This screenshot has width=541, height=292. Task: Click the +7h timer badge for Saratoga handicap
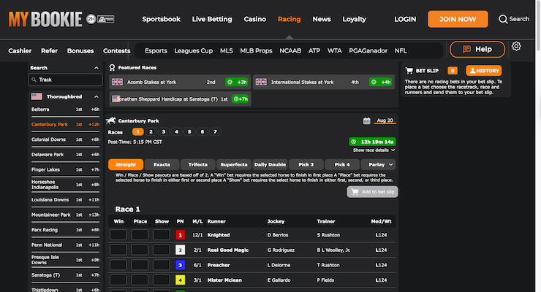240,99
